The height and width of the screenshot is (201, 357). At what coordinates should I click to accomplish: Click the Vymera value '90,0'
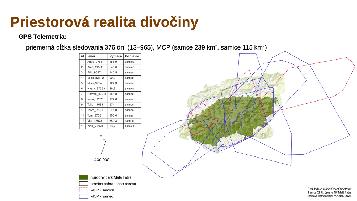pos(112,78)
